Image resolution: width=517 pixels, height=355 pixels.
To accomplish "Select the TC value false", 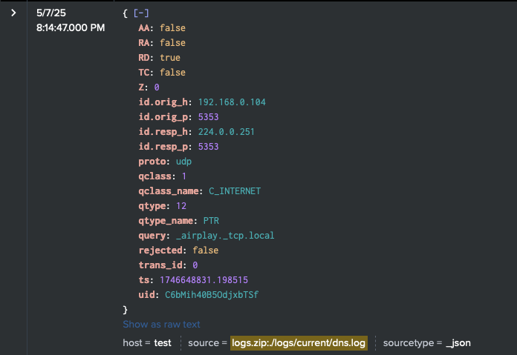I will pyautogui.click(x=172, y=73).
